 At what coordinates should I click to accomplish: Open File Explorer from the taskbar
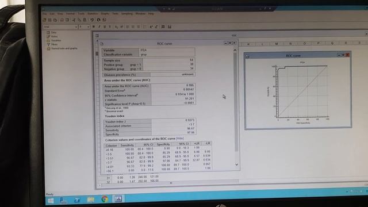pyautogui.click(x=91, y=200)
